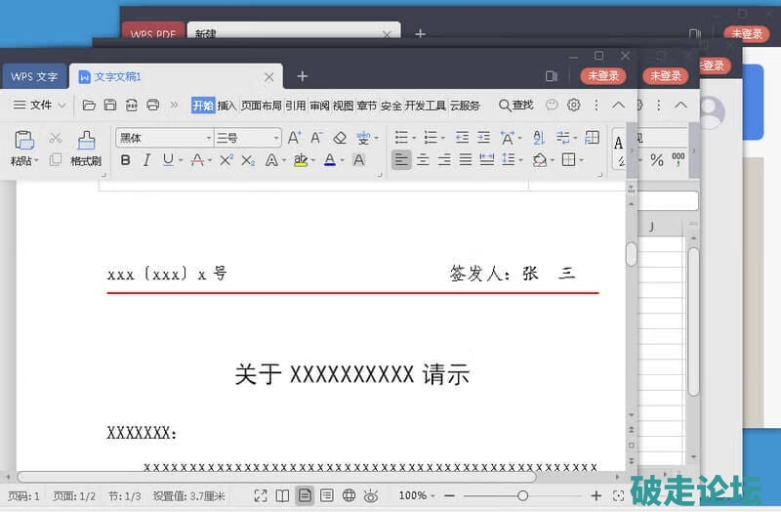781x512 pixels.
Task: Open the 100% zoom level dropdown
Action: [417, 495]
